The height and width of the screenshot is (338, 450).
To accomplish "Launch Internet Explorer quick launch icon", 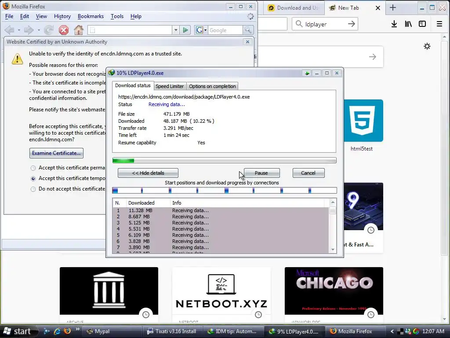I will [57, 331].
